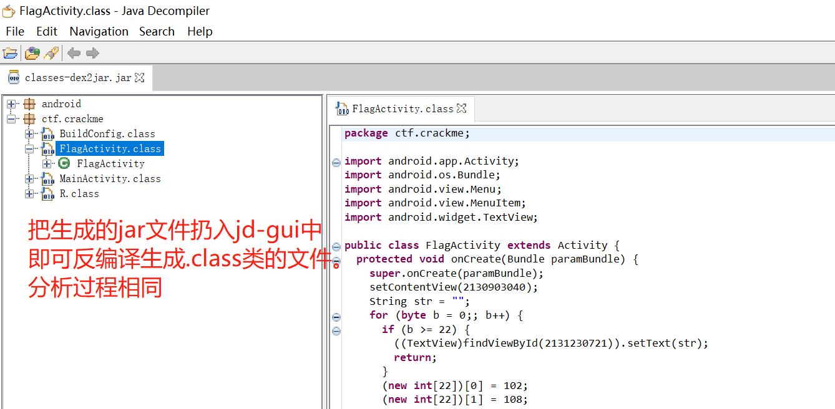Click the Search toolbar icon

coord(52,53)
